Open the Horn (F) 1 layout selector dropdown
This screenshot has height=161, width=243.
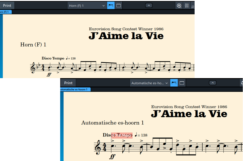pyautogui.click(x=87, y=6)
